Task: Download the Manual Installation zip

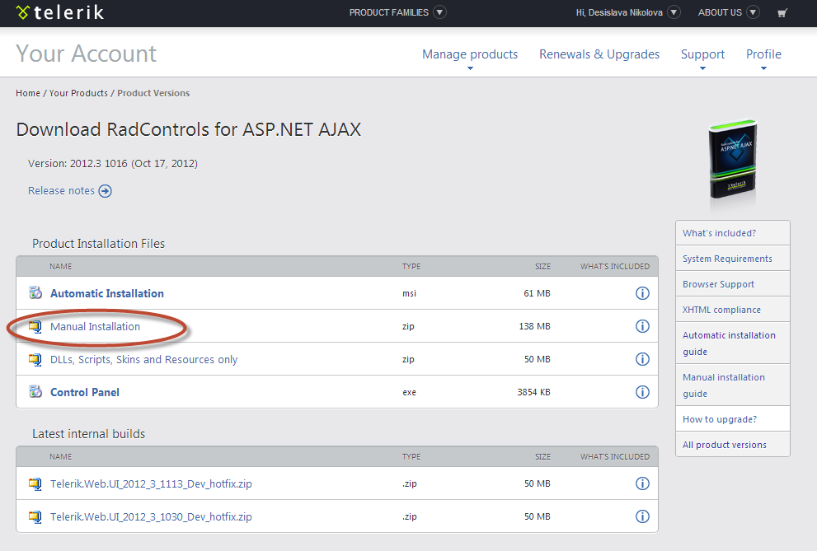Action: click(95, 326)
